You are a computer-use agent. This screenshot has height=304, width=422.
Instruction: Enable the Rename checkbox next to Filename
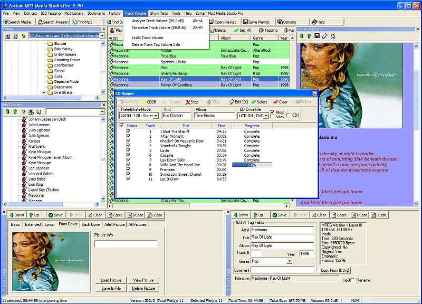[352, 280]
